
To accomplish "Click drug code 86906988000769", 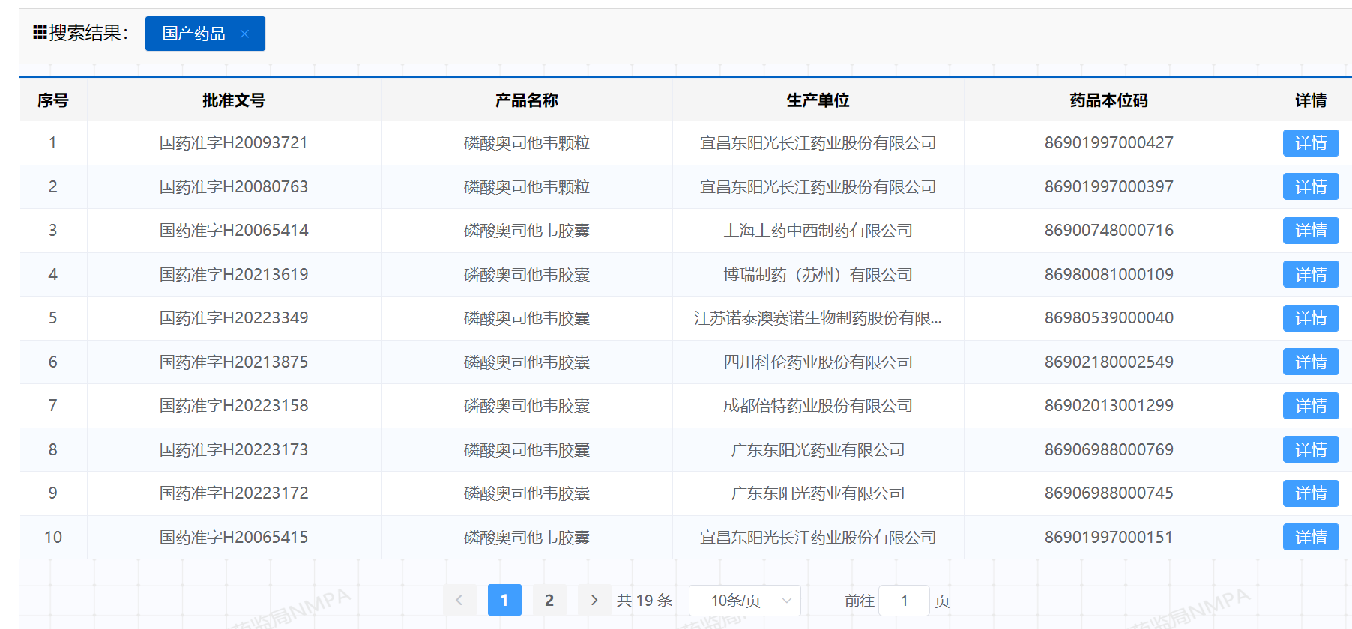I will [x=1109, y=450].
